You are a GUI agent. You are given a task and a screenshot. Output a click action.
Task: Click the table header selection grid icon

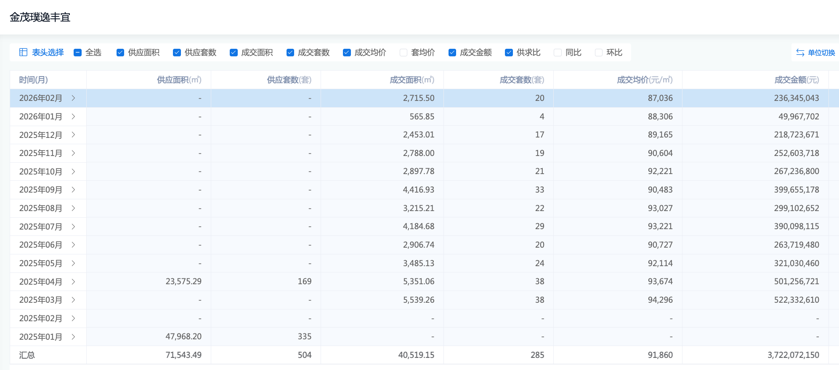(23, 52)
